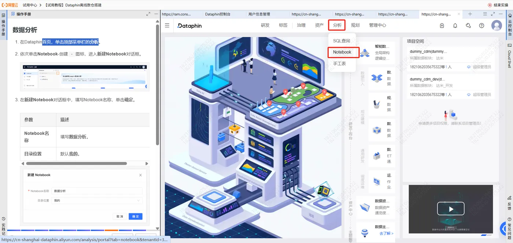Switch to the 用户信息管理 browser tab
The height and width of the screenshot is (243, 513).
[259, 14]
